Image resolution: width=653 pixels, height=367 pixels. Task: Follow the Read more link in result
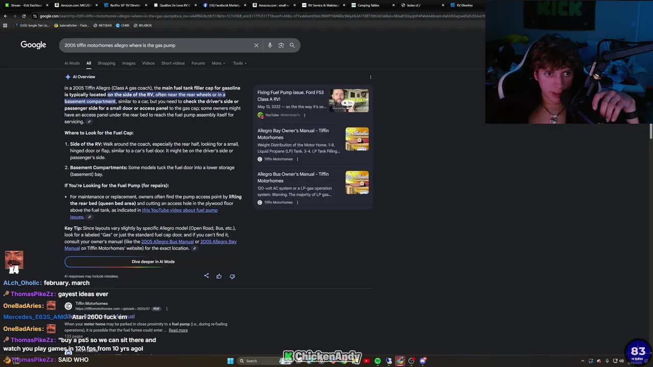pos(178,330)
